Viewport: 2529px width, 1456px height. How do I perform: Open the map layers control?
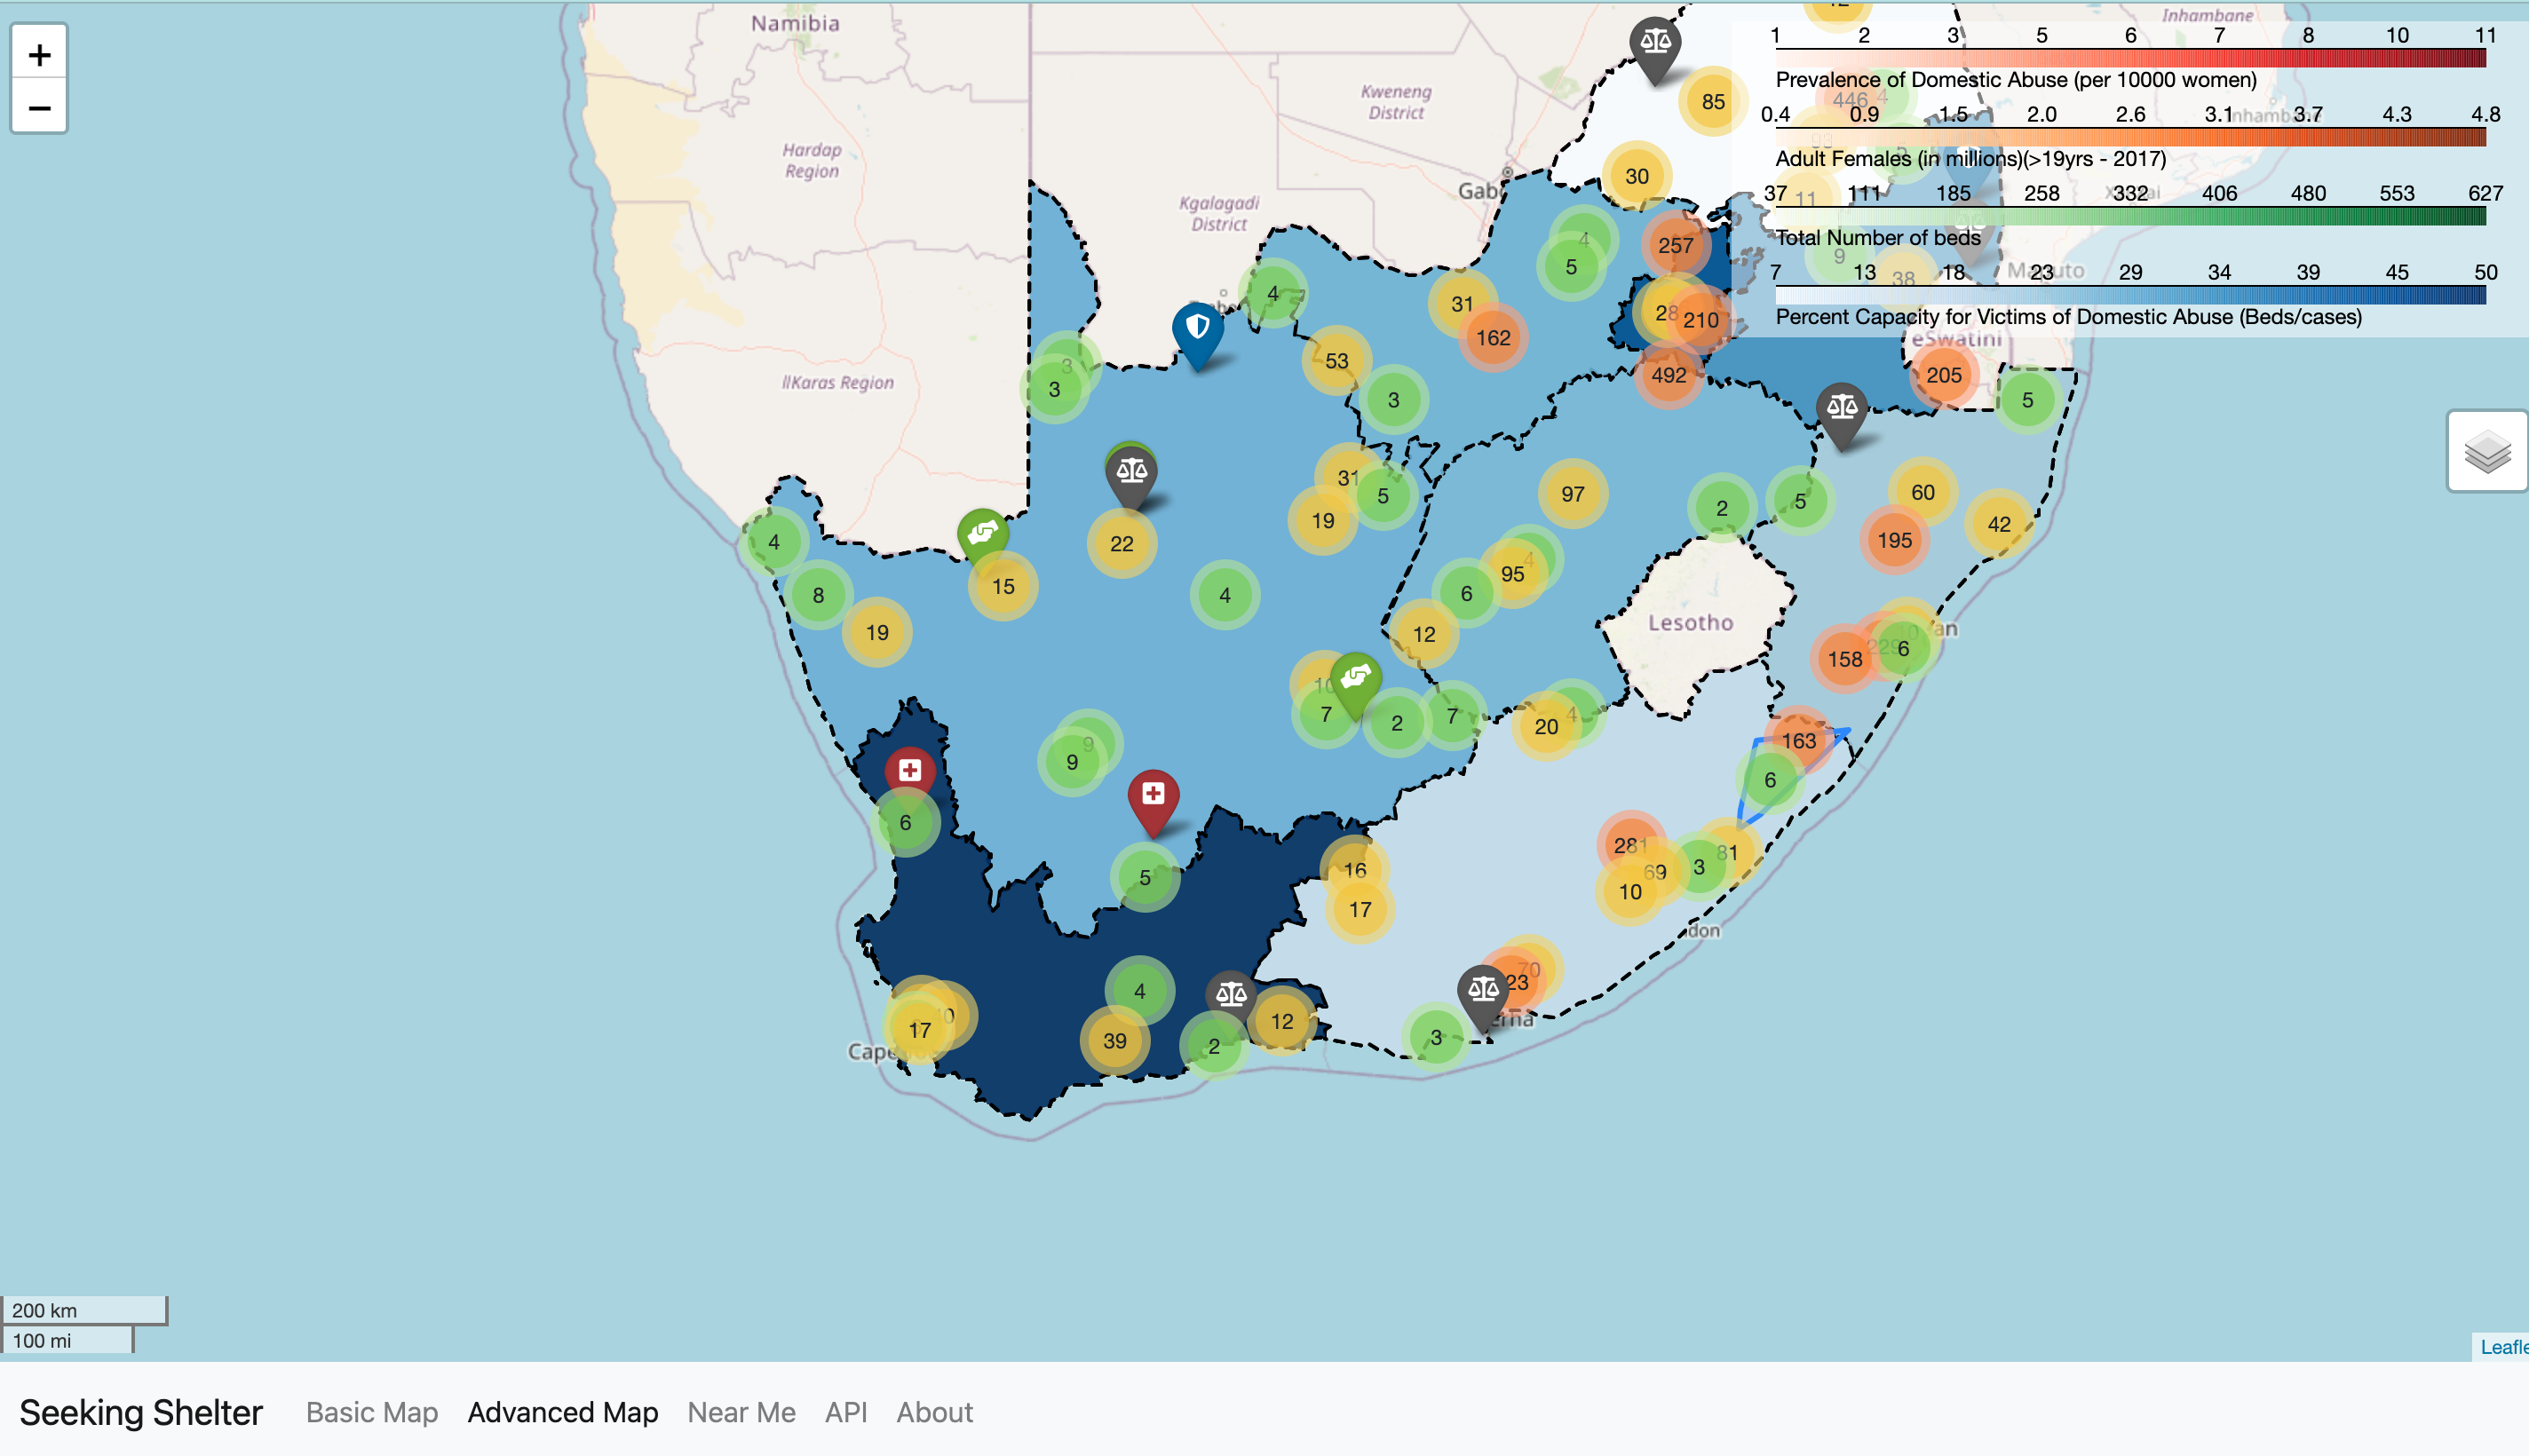click(2487, 451)
